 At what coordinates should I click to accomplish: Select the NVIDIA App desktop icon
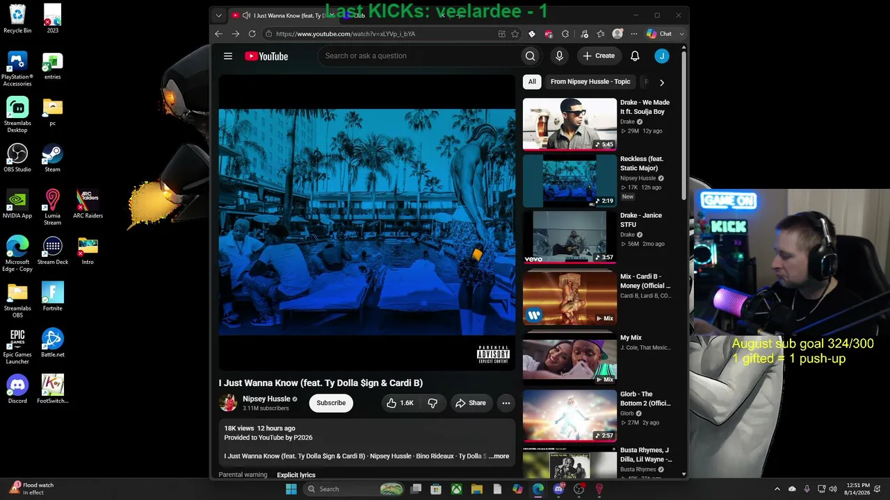tap(17, 204)
